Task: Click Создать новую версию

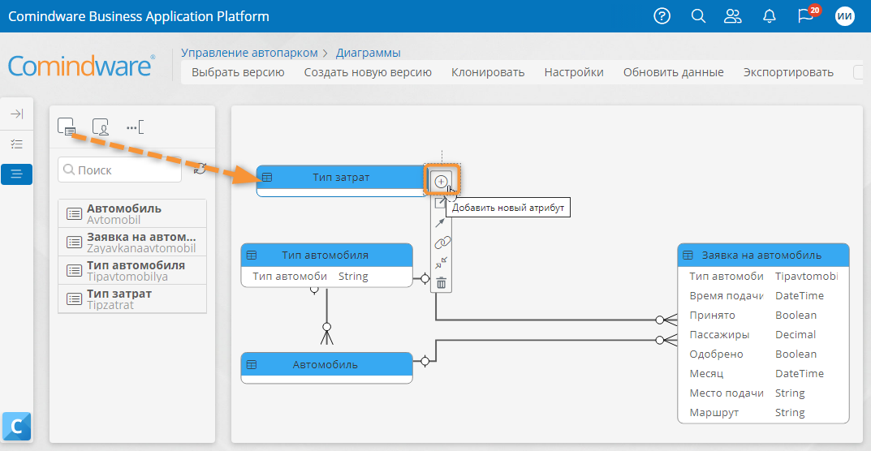Action: pyautogui.click(x=368, y=72)
